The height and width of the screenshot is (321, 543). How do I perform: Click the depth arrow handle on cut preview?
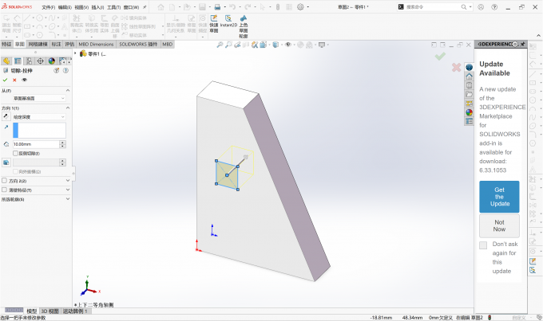(245, 157)
